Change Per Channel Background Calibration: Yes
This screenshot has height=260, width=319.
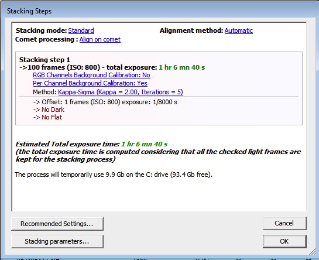tap(90, 83)
